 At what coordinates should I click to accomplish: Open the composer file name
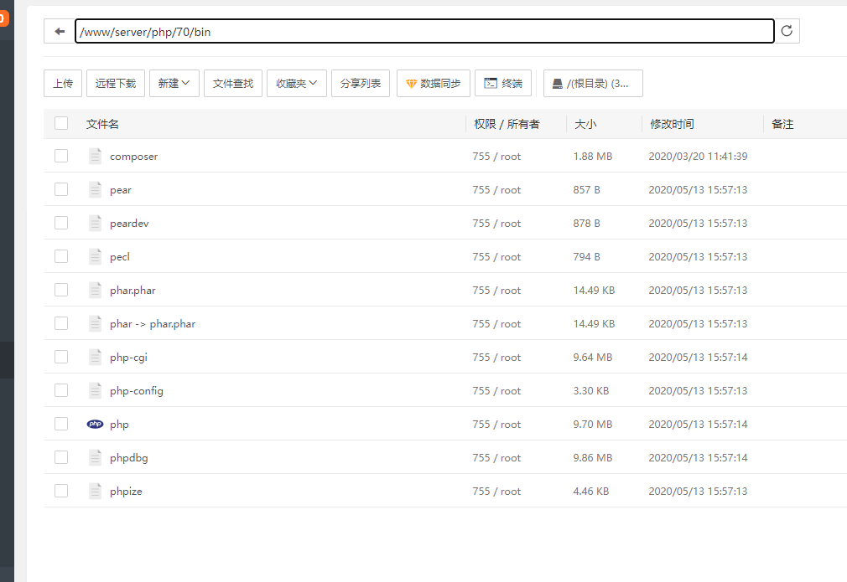tap(134, 157)
